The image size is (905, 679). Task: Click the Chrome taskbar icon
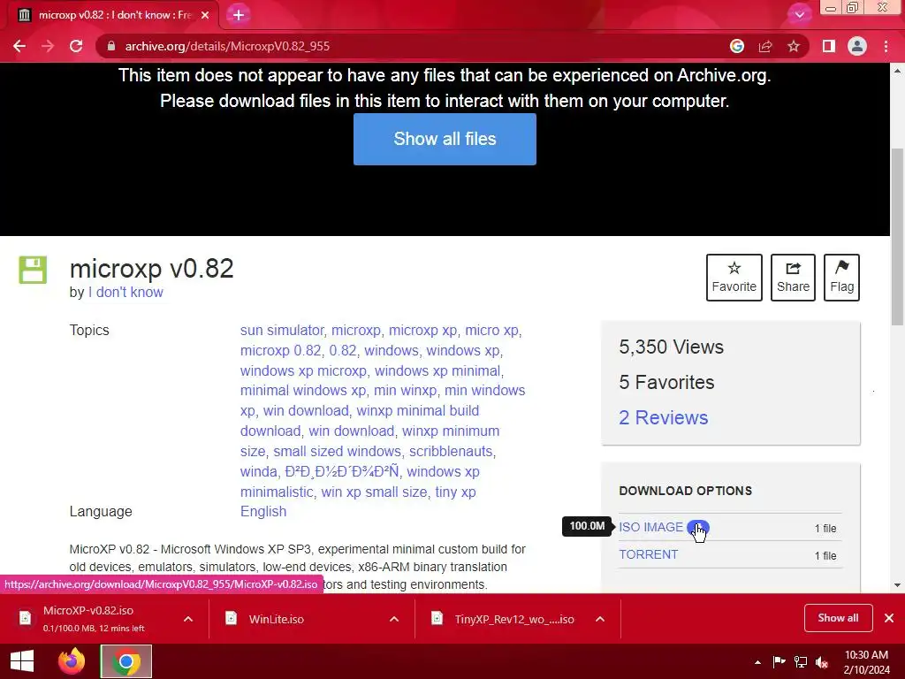pos(125,661)
